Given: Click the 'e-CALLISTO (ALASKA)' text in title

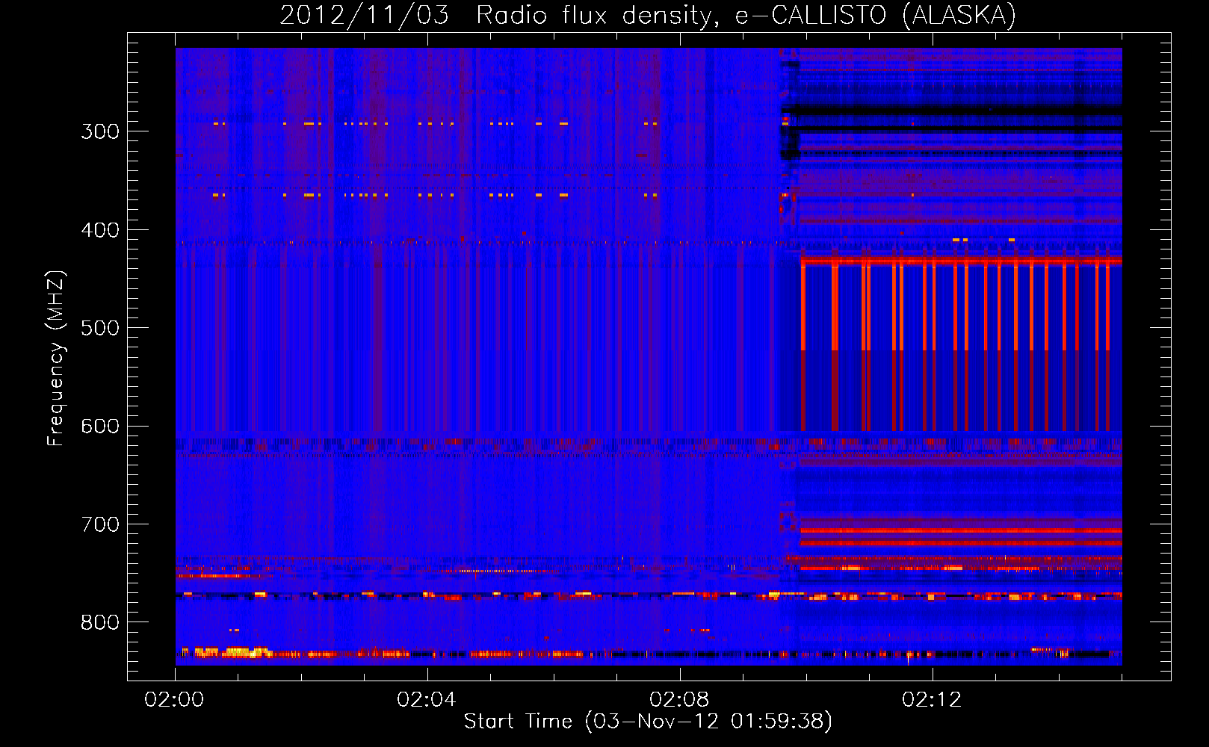Looking at the screenshot, I should (876, 16).
